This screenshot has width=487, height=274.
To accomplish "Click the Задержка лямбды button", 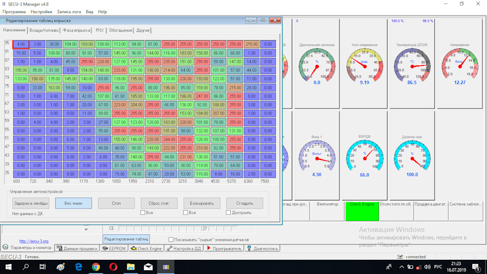I will [x=31, y=203].
